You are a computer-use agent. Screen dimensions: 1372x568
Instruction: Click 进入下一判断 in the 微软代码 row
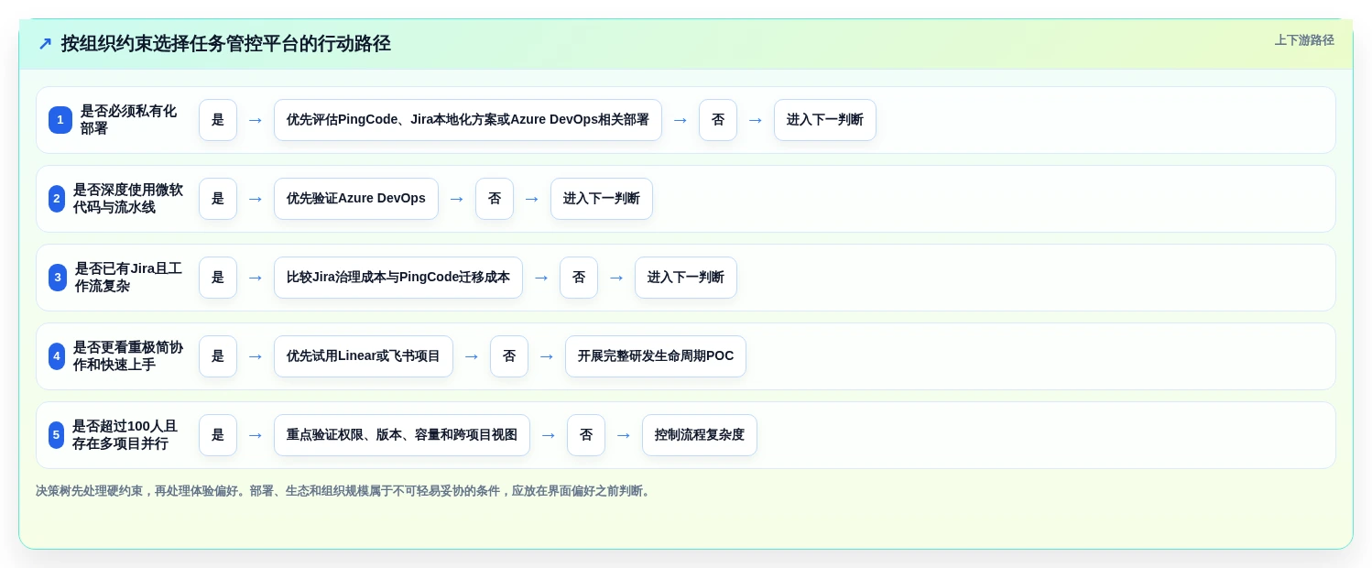[x=602, y=199]
